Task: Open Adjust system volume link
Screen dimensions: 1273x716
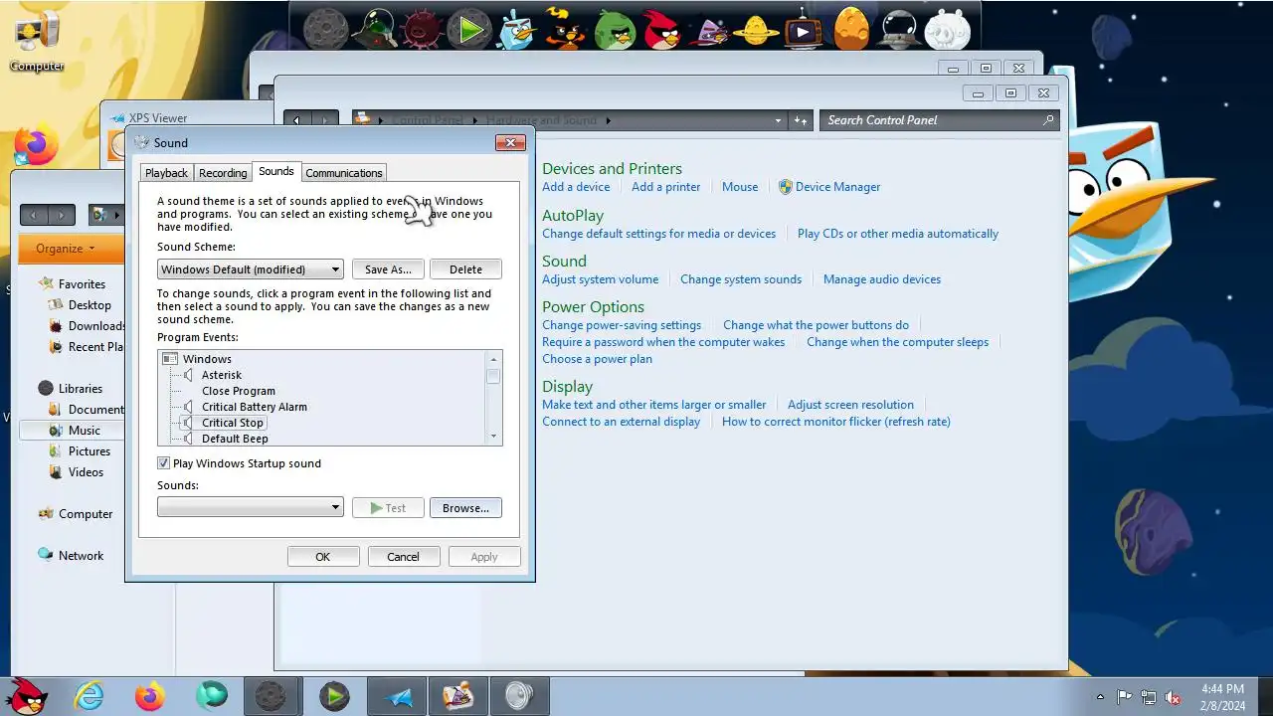Action: tap(600, 279)
